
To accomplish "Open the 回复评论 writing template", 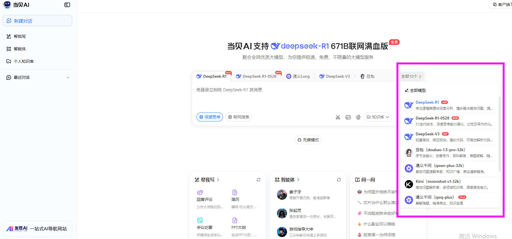I will coord(210,199).
